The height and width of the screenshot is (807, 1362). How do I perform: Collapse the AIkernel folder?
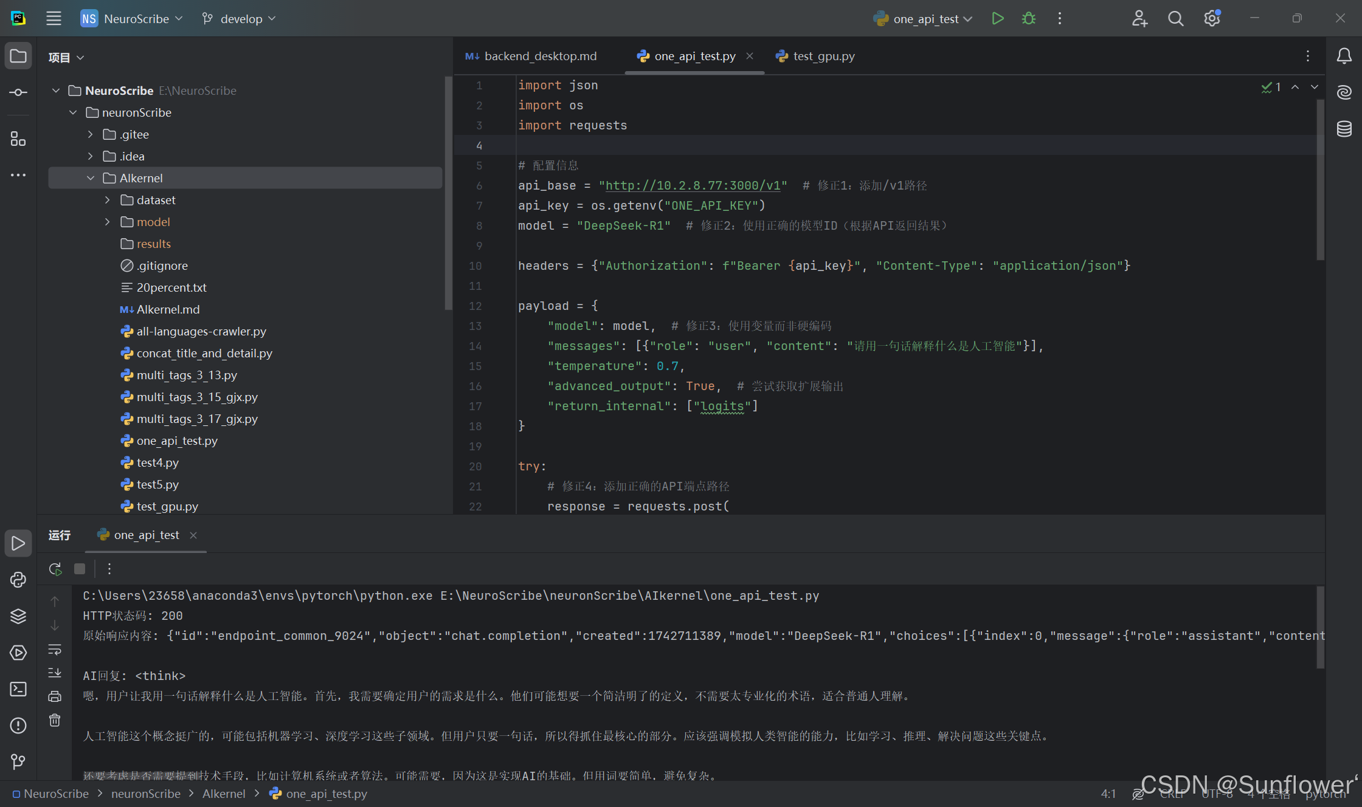click(91, 178)
